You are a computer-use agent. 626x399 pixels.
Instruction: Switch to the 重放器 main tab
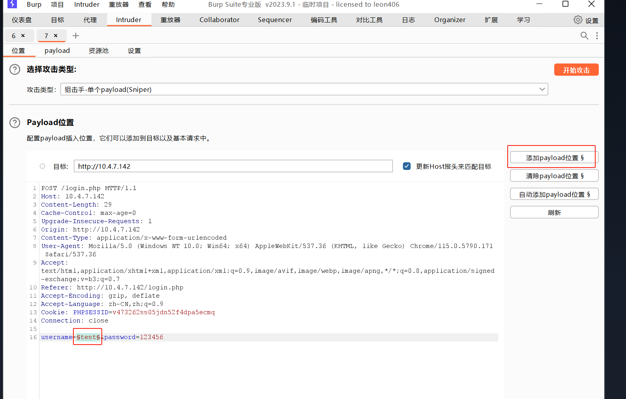tap(170, 20)
